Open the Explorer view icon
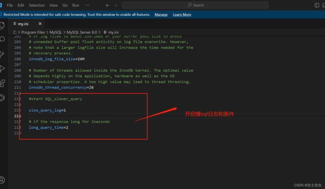 2,25
